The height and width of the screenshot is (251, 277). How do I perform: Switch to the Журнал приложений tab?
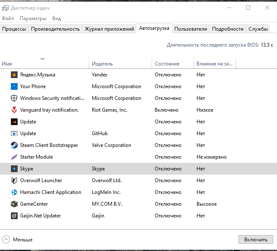109,29
